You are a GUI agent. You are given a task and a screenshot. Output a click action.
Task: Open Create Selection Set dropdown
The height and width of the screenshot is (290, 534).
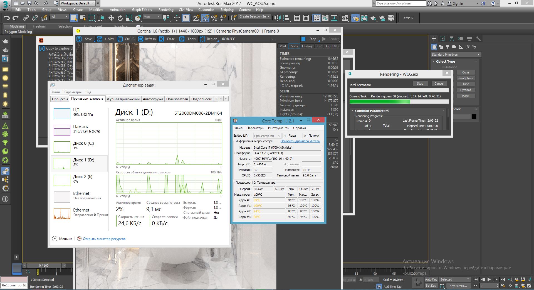(254, 17)
